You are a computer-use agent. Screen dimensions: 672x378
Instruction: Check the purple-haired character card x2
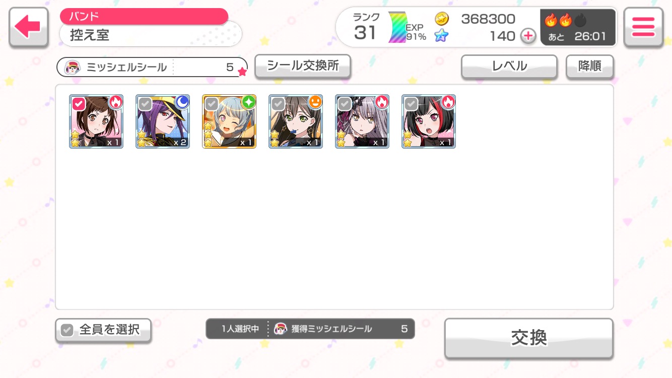[163, 121]
